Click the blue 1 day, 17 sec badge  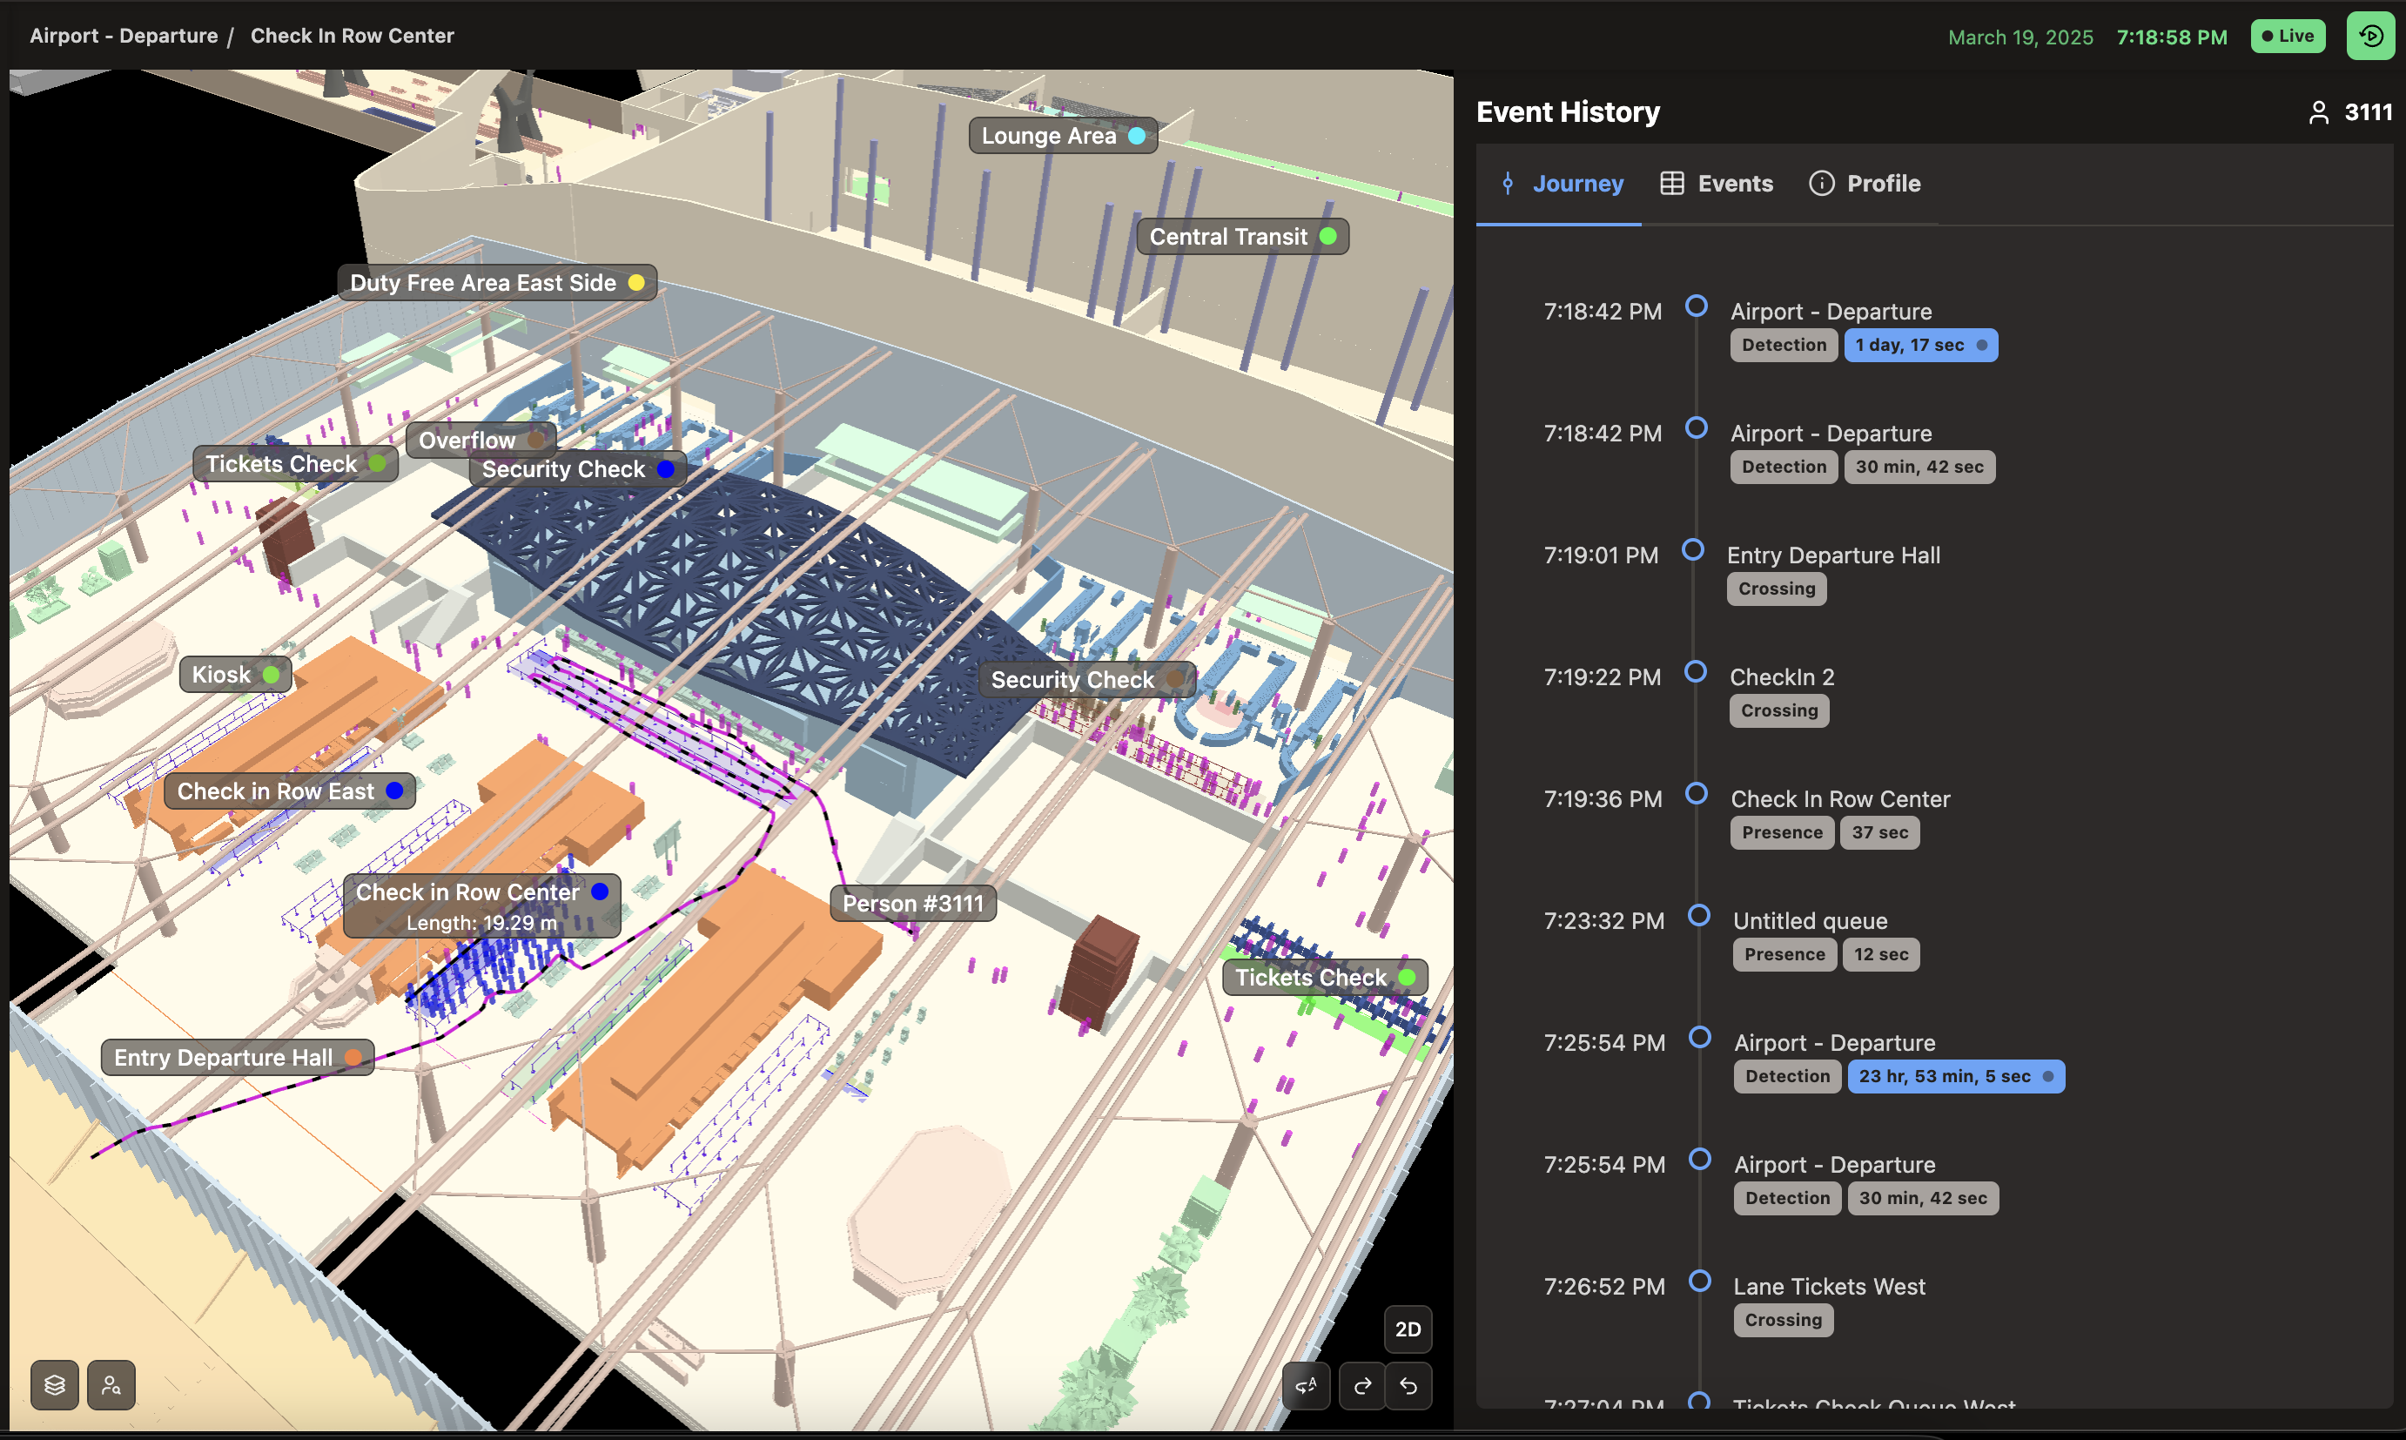click(x=1920, y=345)
